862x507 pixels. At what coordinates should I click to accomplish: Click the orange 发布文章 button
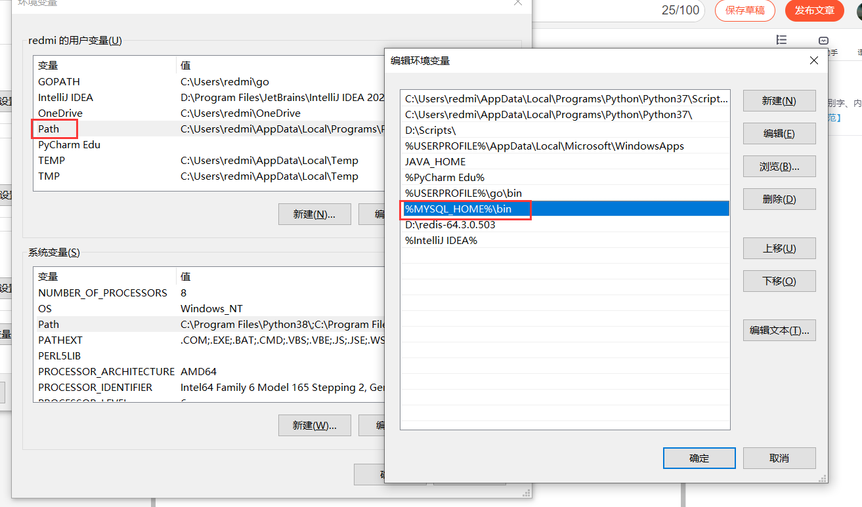click(x=815, y=10)
